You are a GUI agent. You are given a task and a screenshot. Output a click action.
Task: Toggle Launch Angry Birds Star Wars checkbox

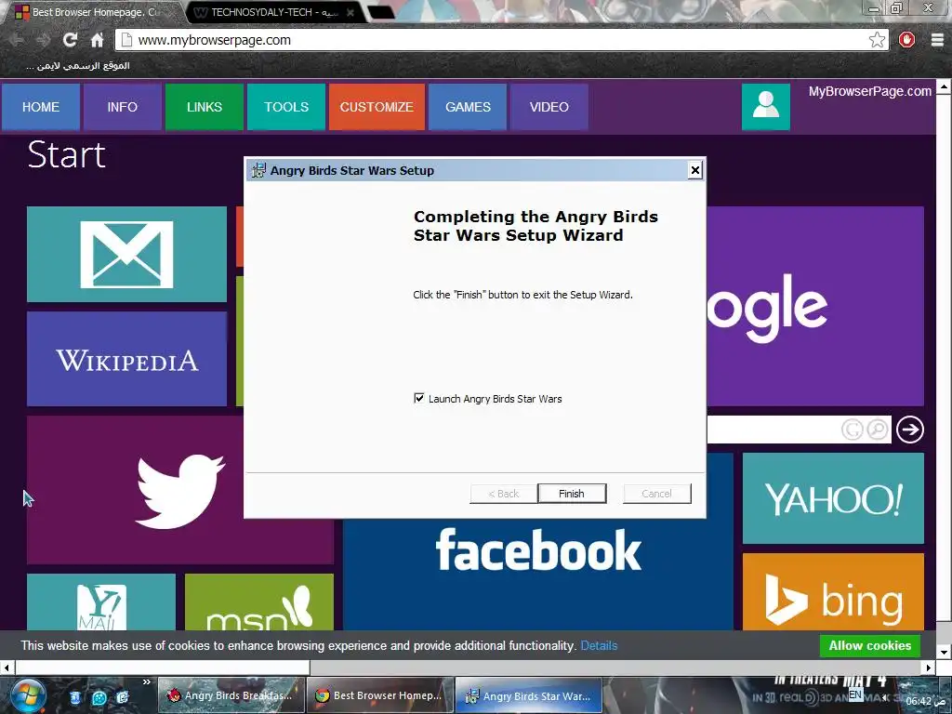click(419, 398)
